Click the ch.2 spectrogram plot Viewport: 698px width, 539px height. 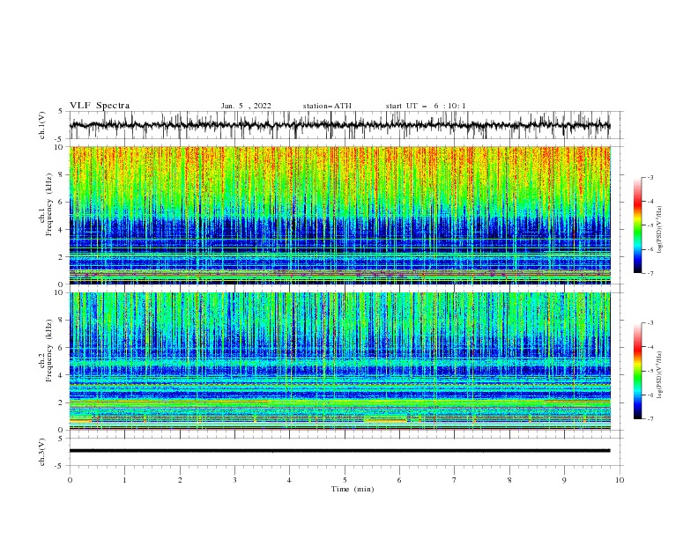(339, 361)
